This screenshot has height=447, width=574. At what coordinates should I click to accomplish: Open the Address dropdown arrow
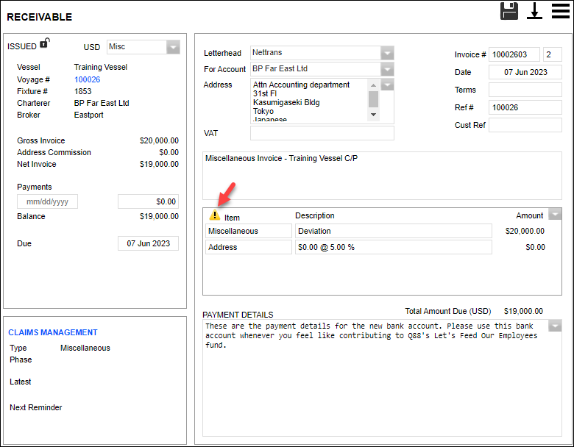click(387, 85)
